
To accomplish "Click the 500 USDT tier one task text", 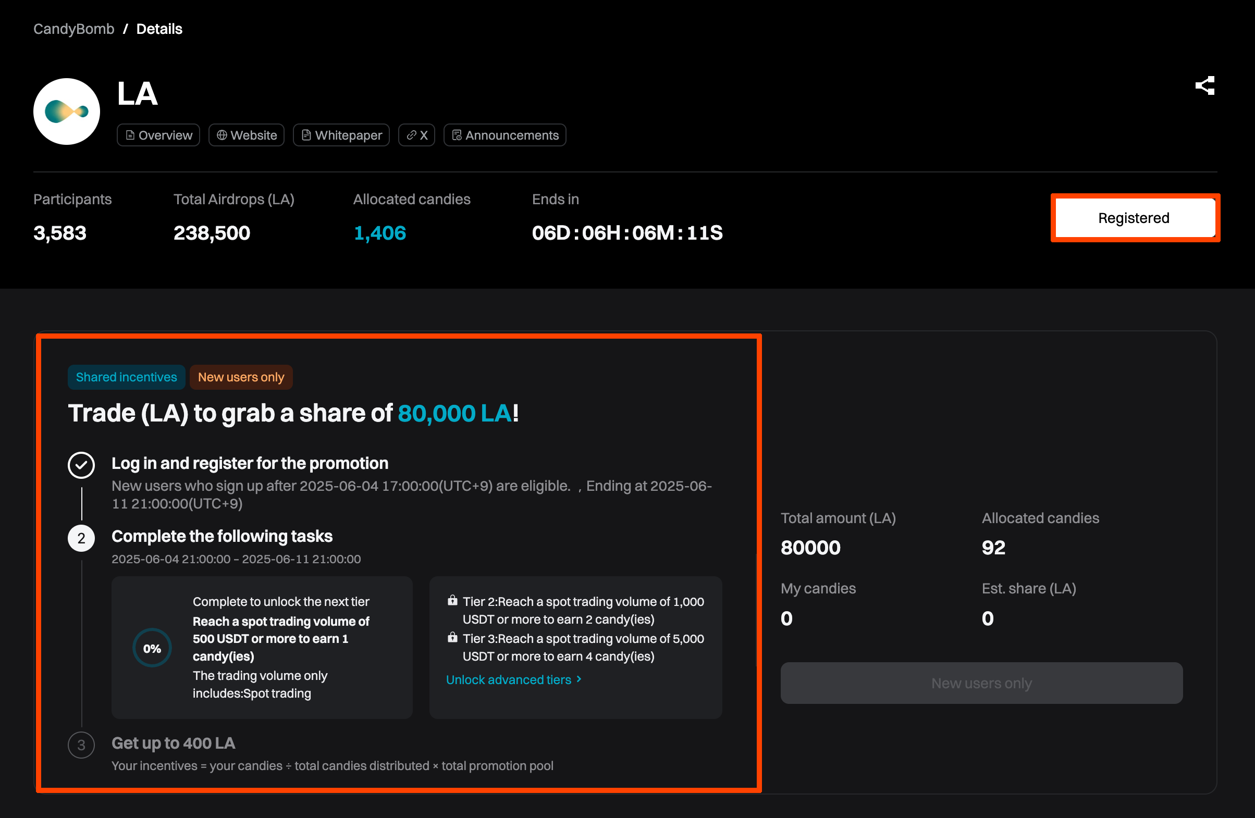I will (280, 638).
